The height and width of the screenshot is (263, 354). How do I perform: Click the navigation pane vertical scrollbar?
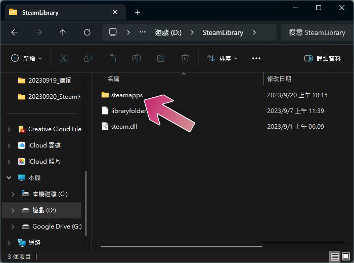point(86,204)
